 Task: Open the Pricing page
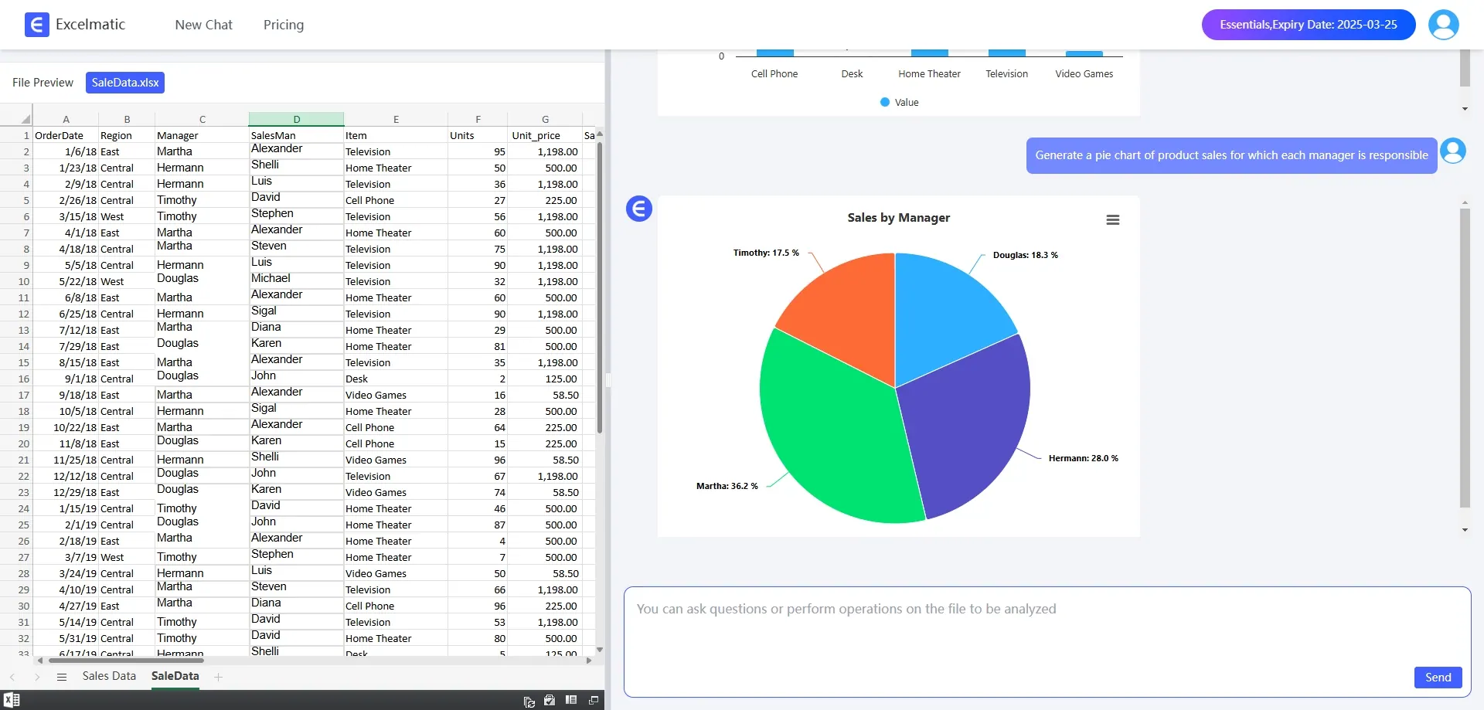point(283,25)
